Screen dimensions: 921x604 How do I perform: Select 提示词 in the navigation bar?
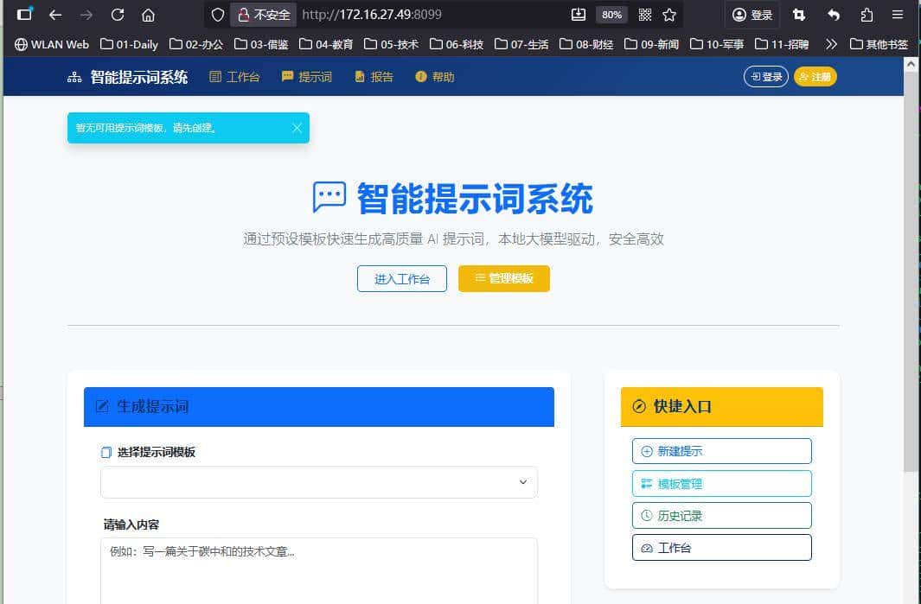tap(307, 76)
